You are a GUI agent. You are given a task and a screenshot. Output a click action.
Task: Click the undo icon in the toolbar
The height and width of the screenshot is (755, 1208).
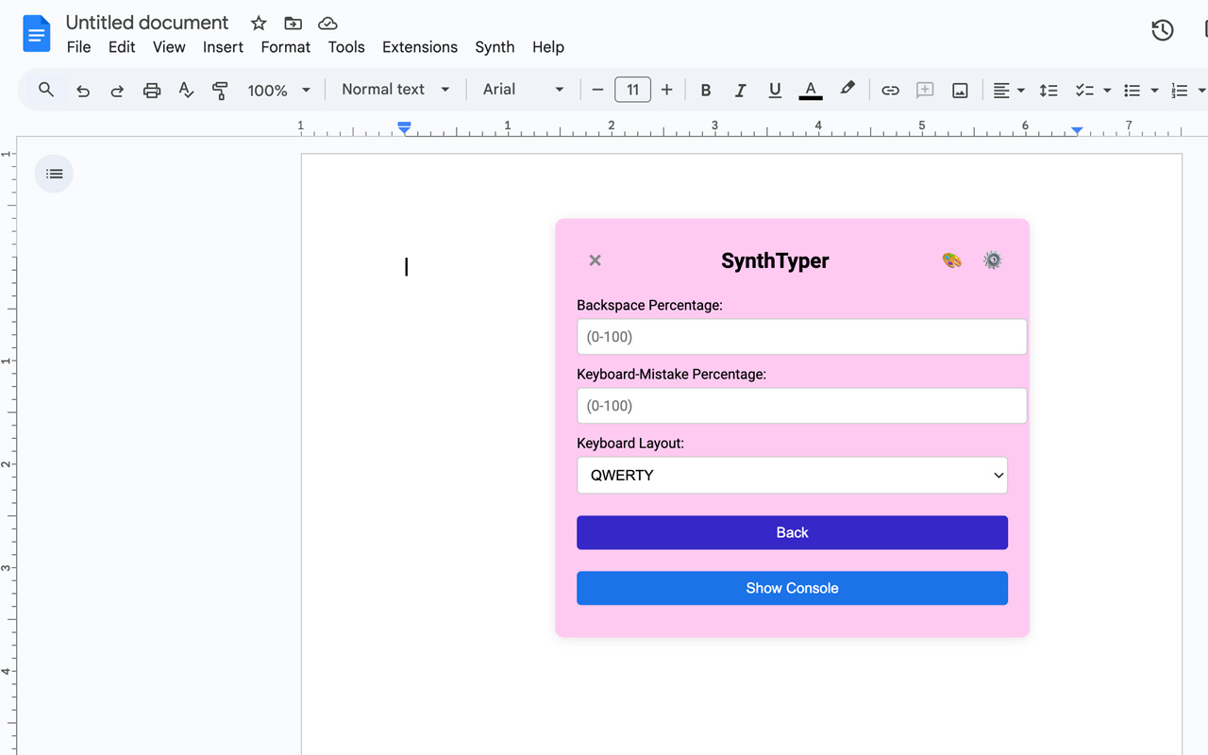[x=82, y=90]
